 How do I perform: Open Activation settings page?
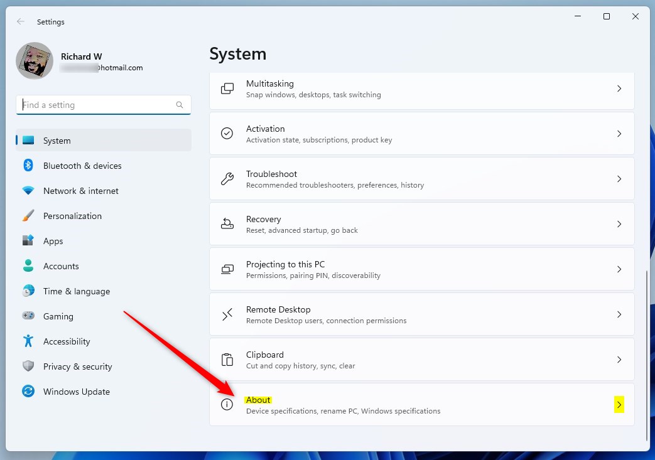pyautogui.click(x=421, y=134)
